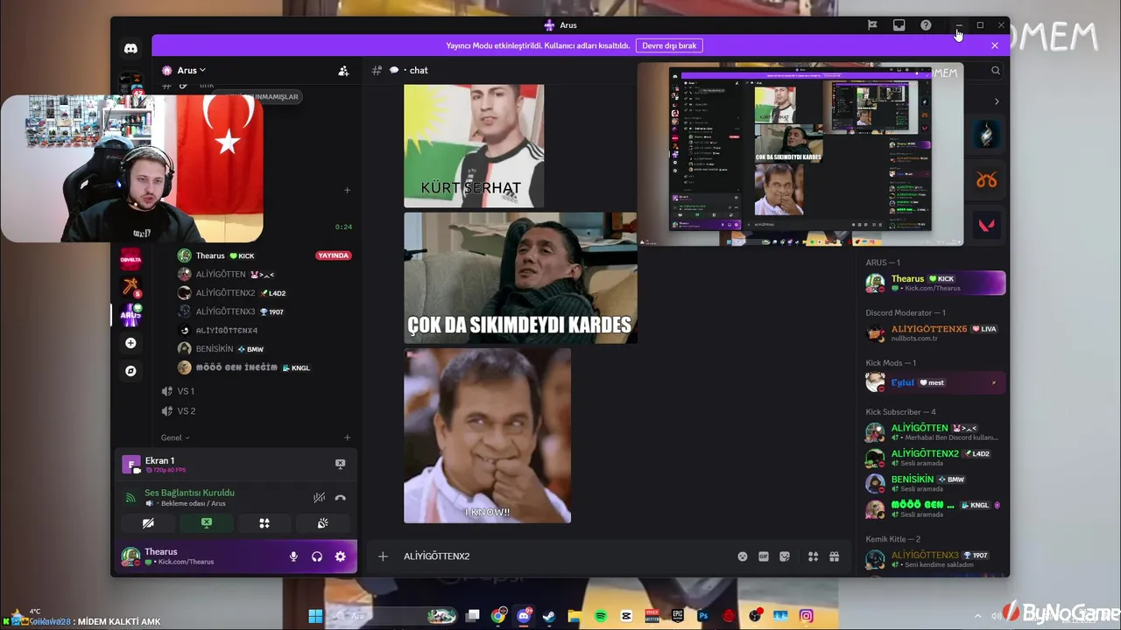Dismiss the Streamer Mode purple banner
Screen dimensions: 1121x630
pos(994,45)
